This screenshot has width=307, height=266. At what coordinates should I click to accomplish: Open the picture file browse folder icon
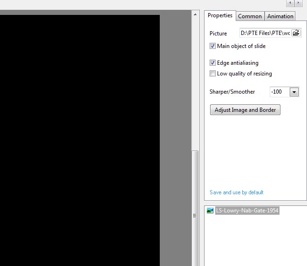tap(296, 33)
